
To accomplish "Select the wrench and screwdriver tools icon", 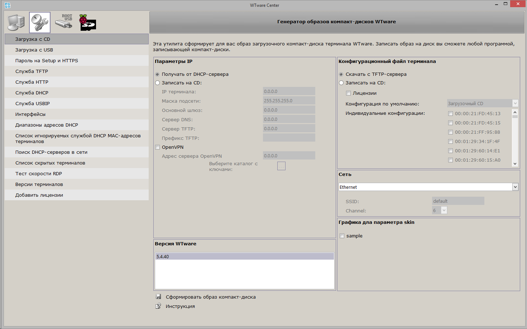I will pyautogui.click(x=40, y=23).
